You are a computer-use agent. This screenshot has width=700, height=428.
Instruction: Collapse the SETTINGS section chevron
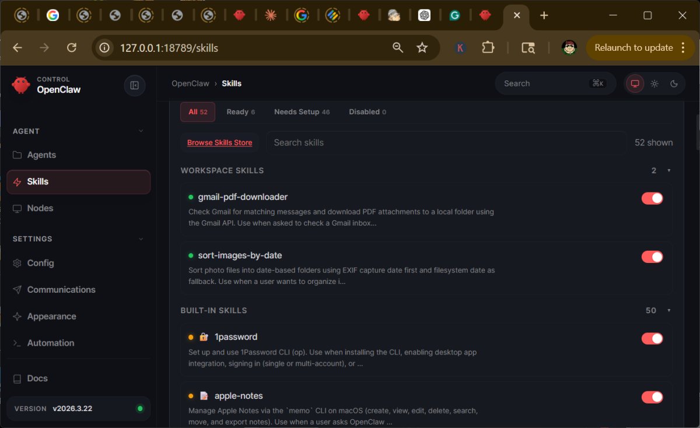point(141,239)
